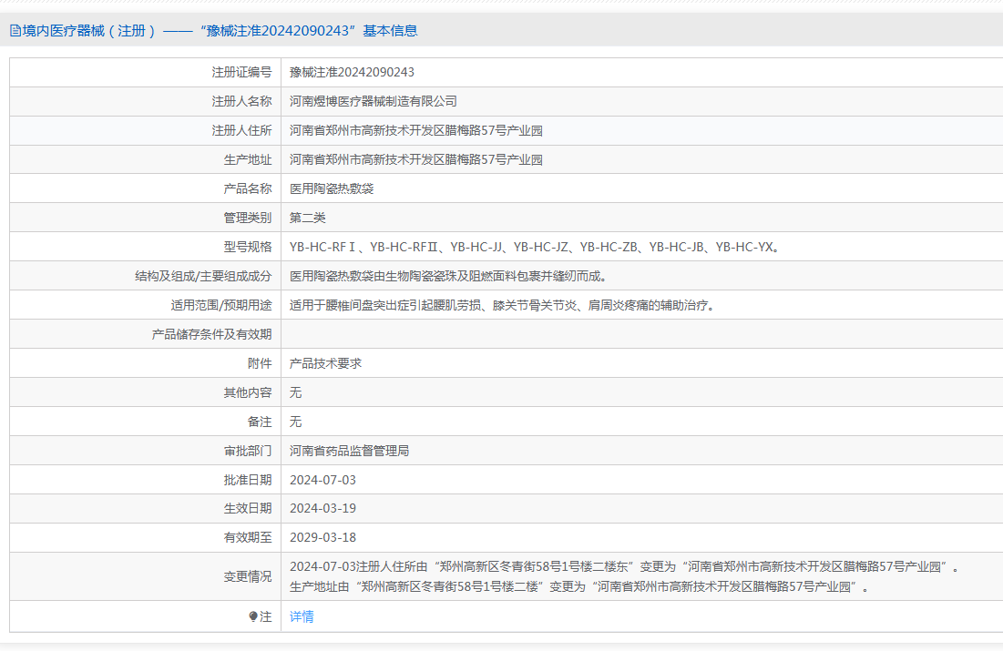Select the change line about 注册人住所

(624, 566)
